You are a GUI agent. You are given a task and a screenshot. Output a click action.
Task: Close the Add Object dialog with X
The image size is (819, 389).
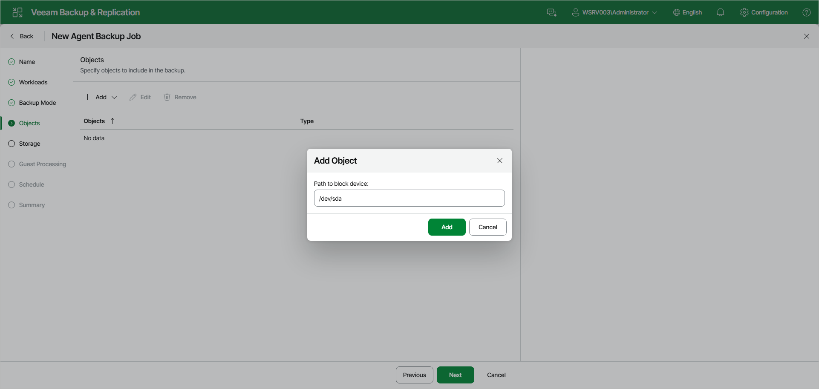[x=500, y=161]
